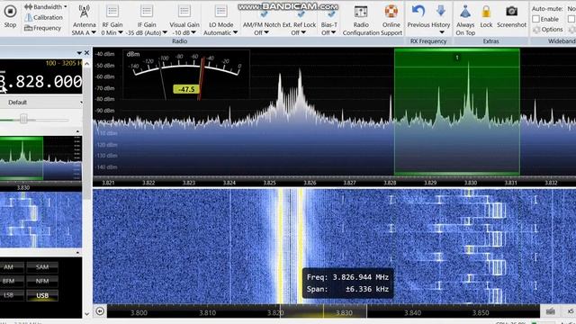
Task: Go to Previous RX frequency
Action: click(x=418, y=16)
